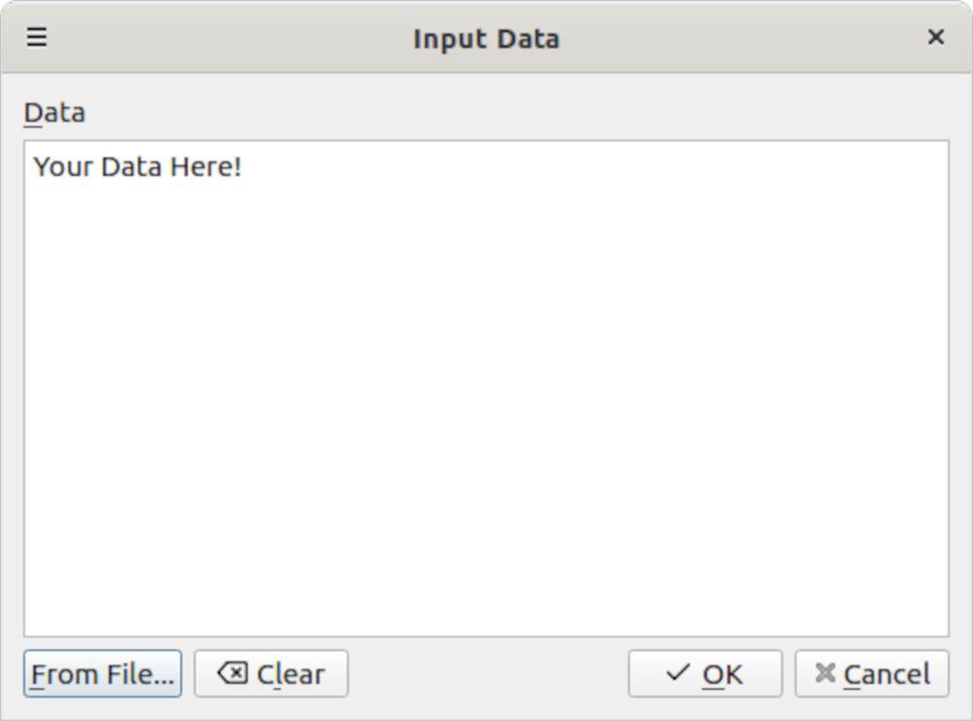
Task: Close the Input Data dialog
Action: click(x=935, y=38)
